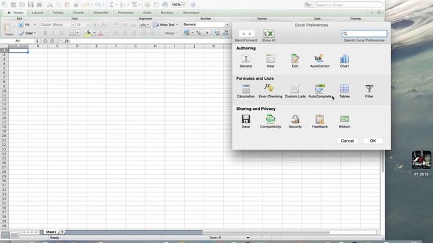Click OK in Excel Preferences

click(x=373, y=141)
